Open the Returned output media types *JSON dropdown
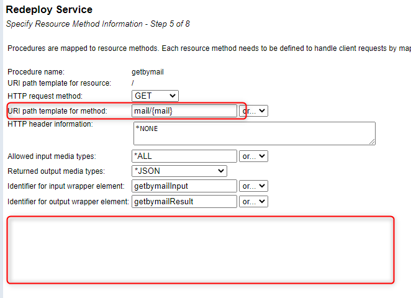This screenshot has width=411, height=298. (179, 171)
